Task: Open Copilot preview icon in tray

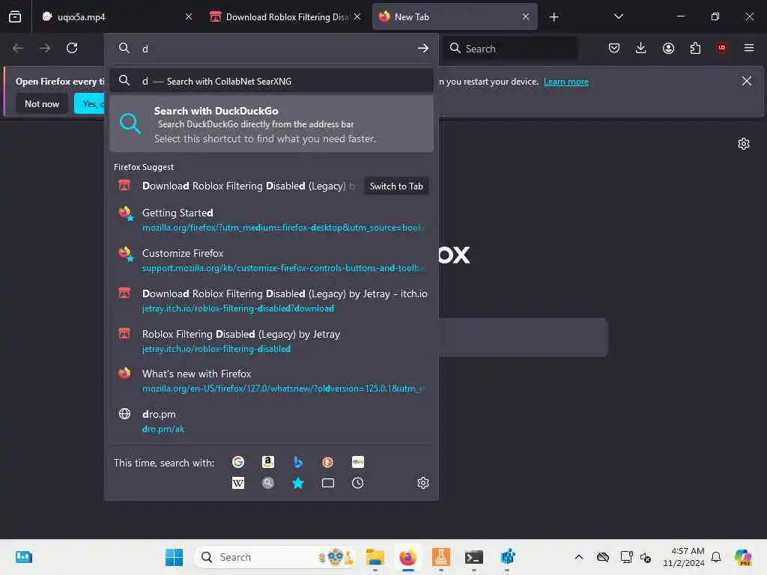Action: tap(742, 557)
